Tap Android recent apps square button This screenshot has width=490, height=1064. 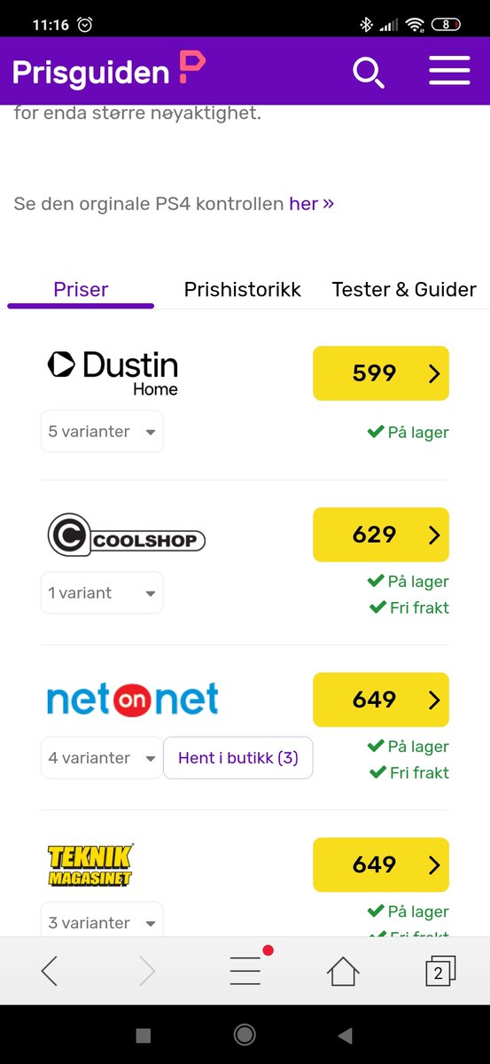144,1035
